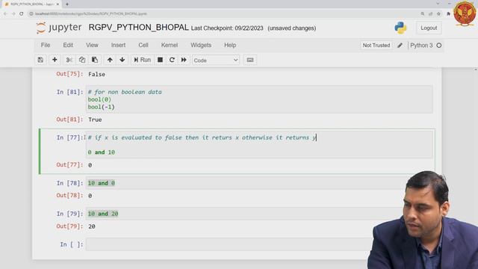Click the browser reload icon
This screenshot has height=269, width=478.
pyautogui.click(x=22, y=13)
